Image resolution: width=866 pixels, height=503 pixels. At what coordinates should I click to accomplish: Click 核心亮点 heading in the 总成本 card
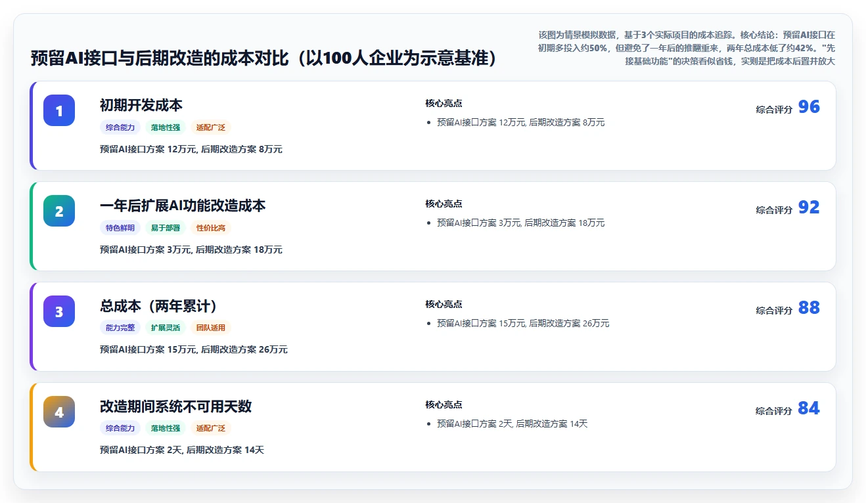444,304
